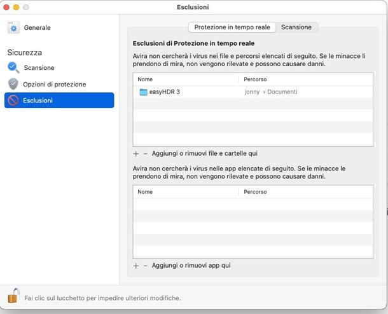The height and width of the screenshot is (314, 388).
Task: Click the Scansione magnifier icon in sidebar
Action: coord(13,67)
